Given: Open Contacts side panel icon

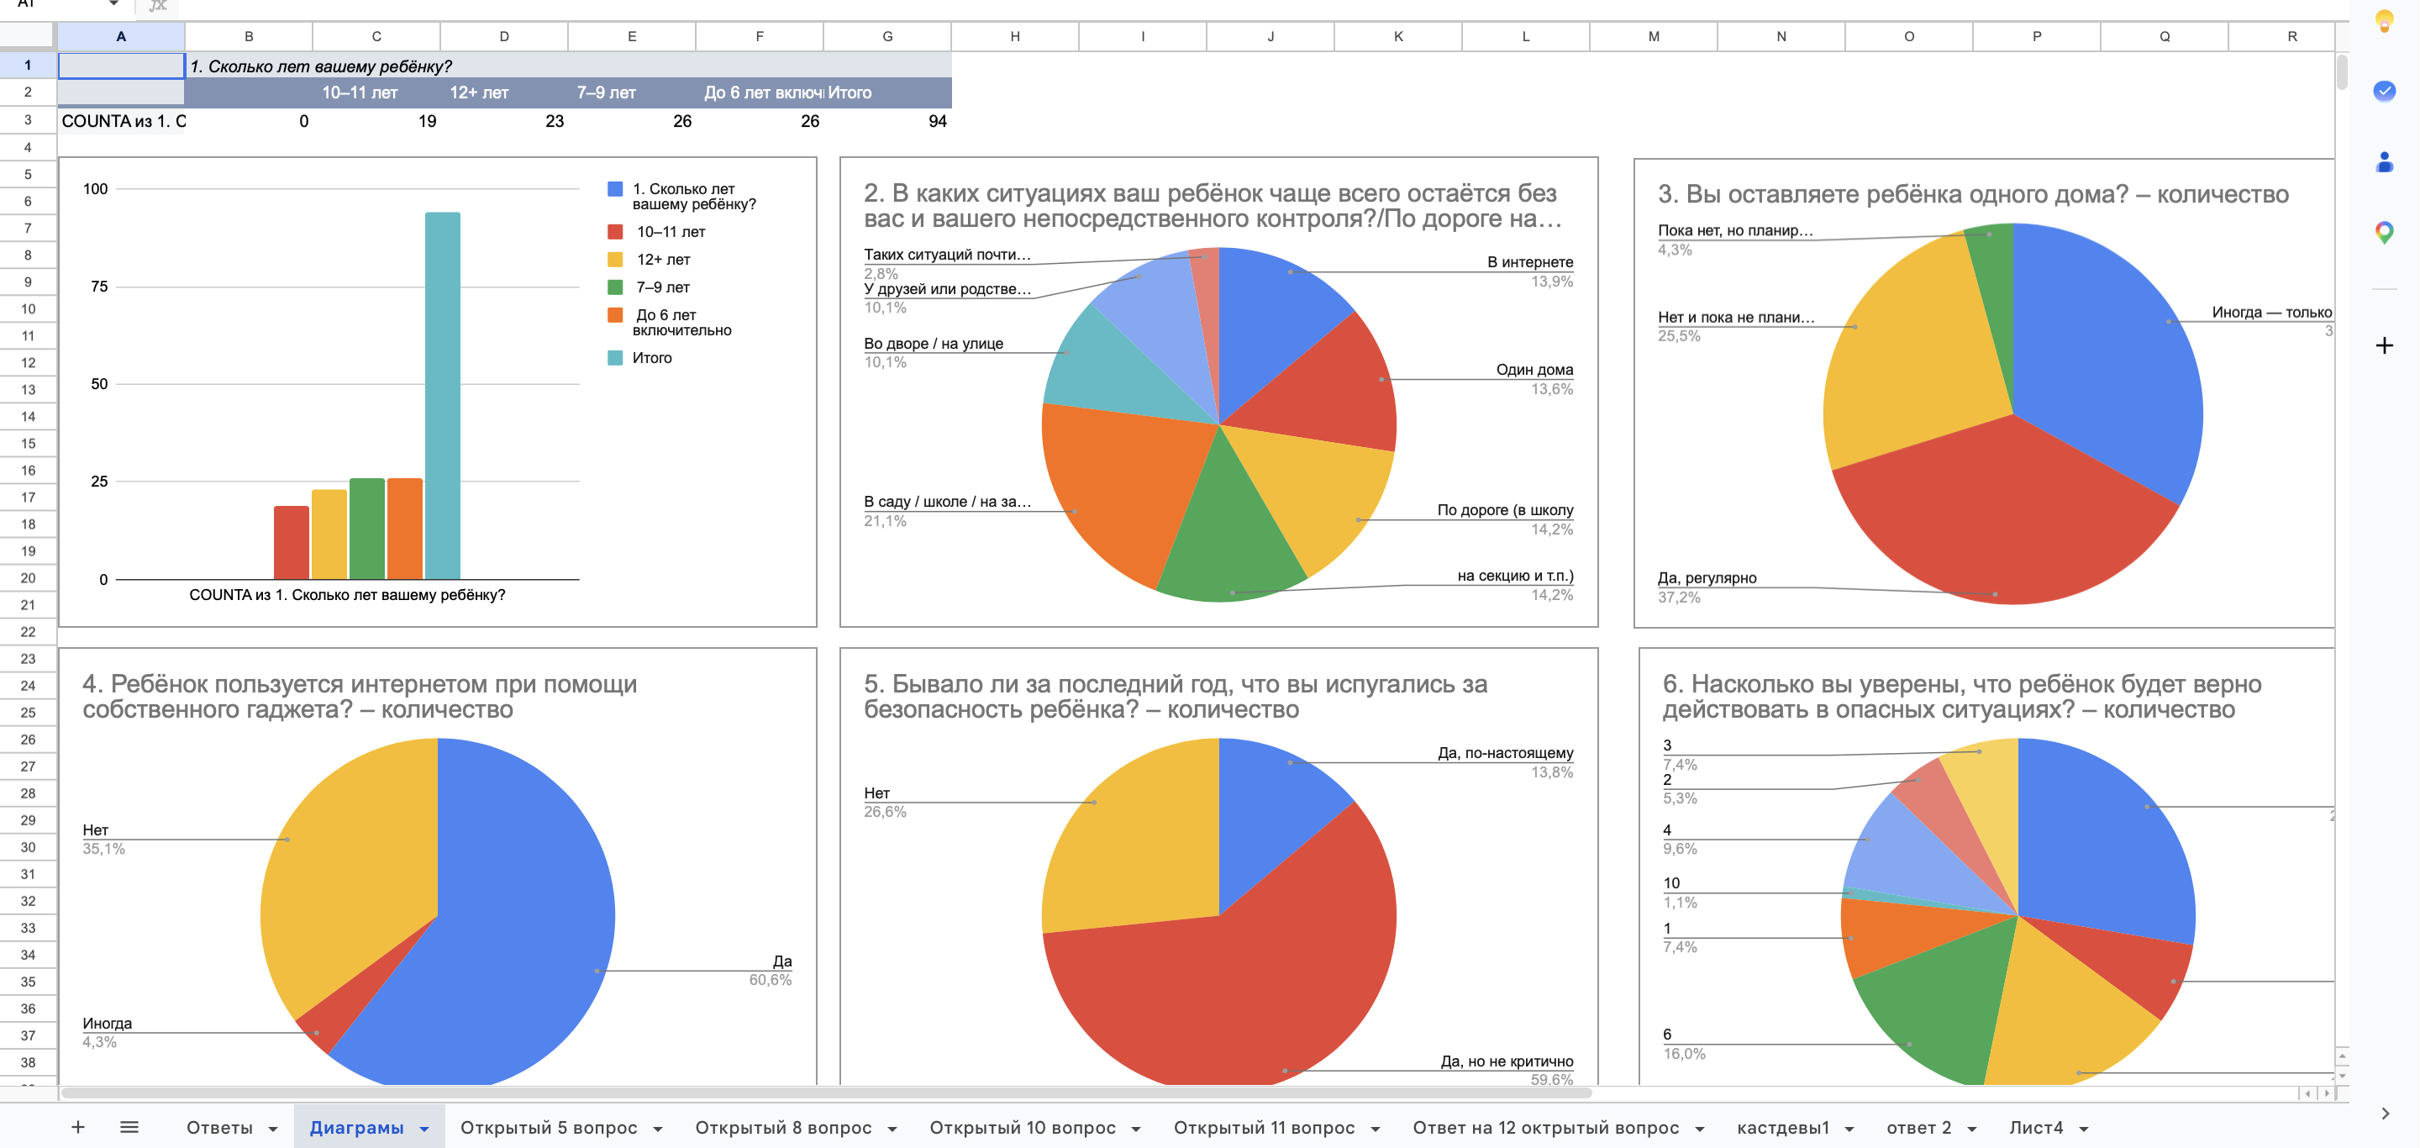Looking at the screenshot, I should coord(2383,161).
